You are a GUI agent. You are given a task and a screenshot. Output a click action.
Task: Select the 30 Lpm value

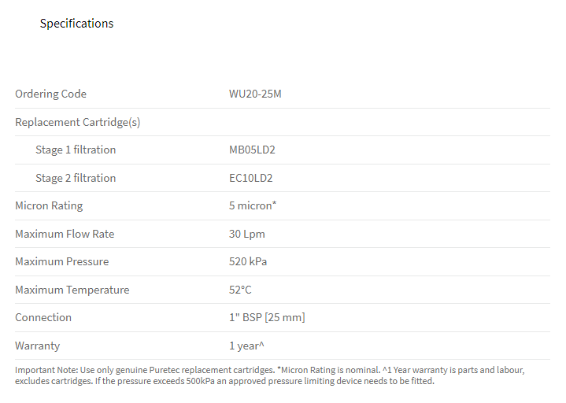(247, 234)
